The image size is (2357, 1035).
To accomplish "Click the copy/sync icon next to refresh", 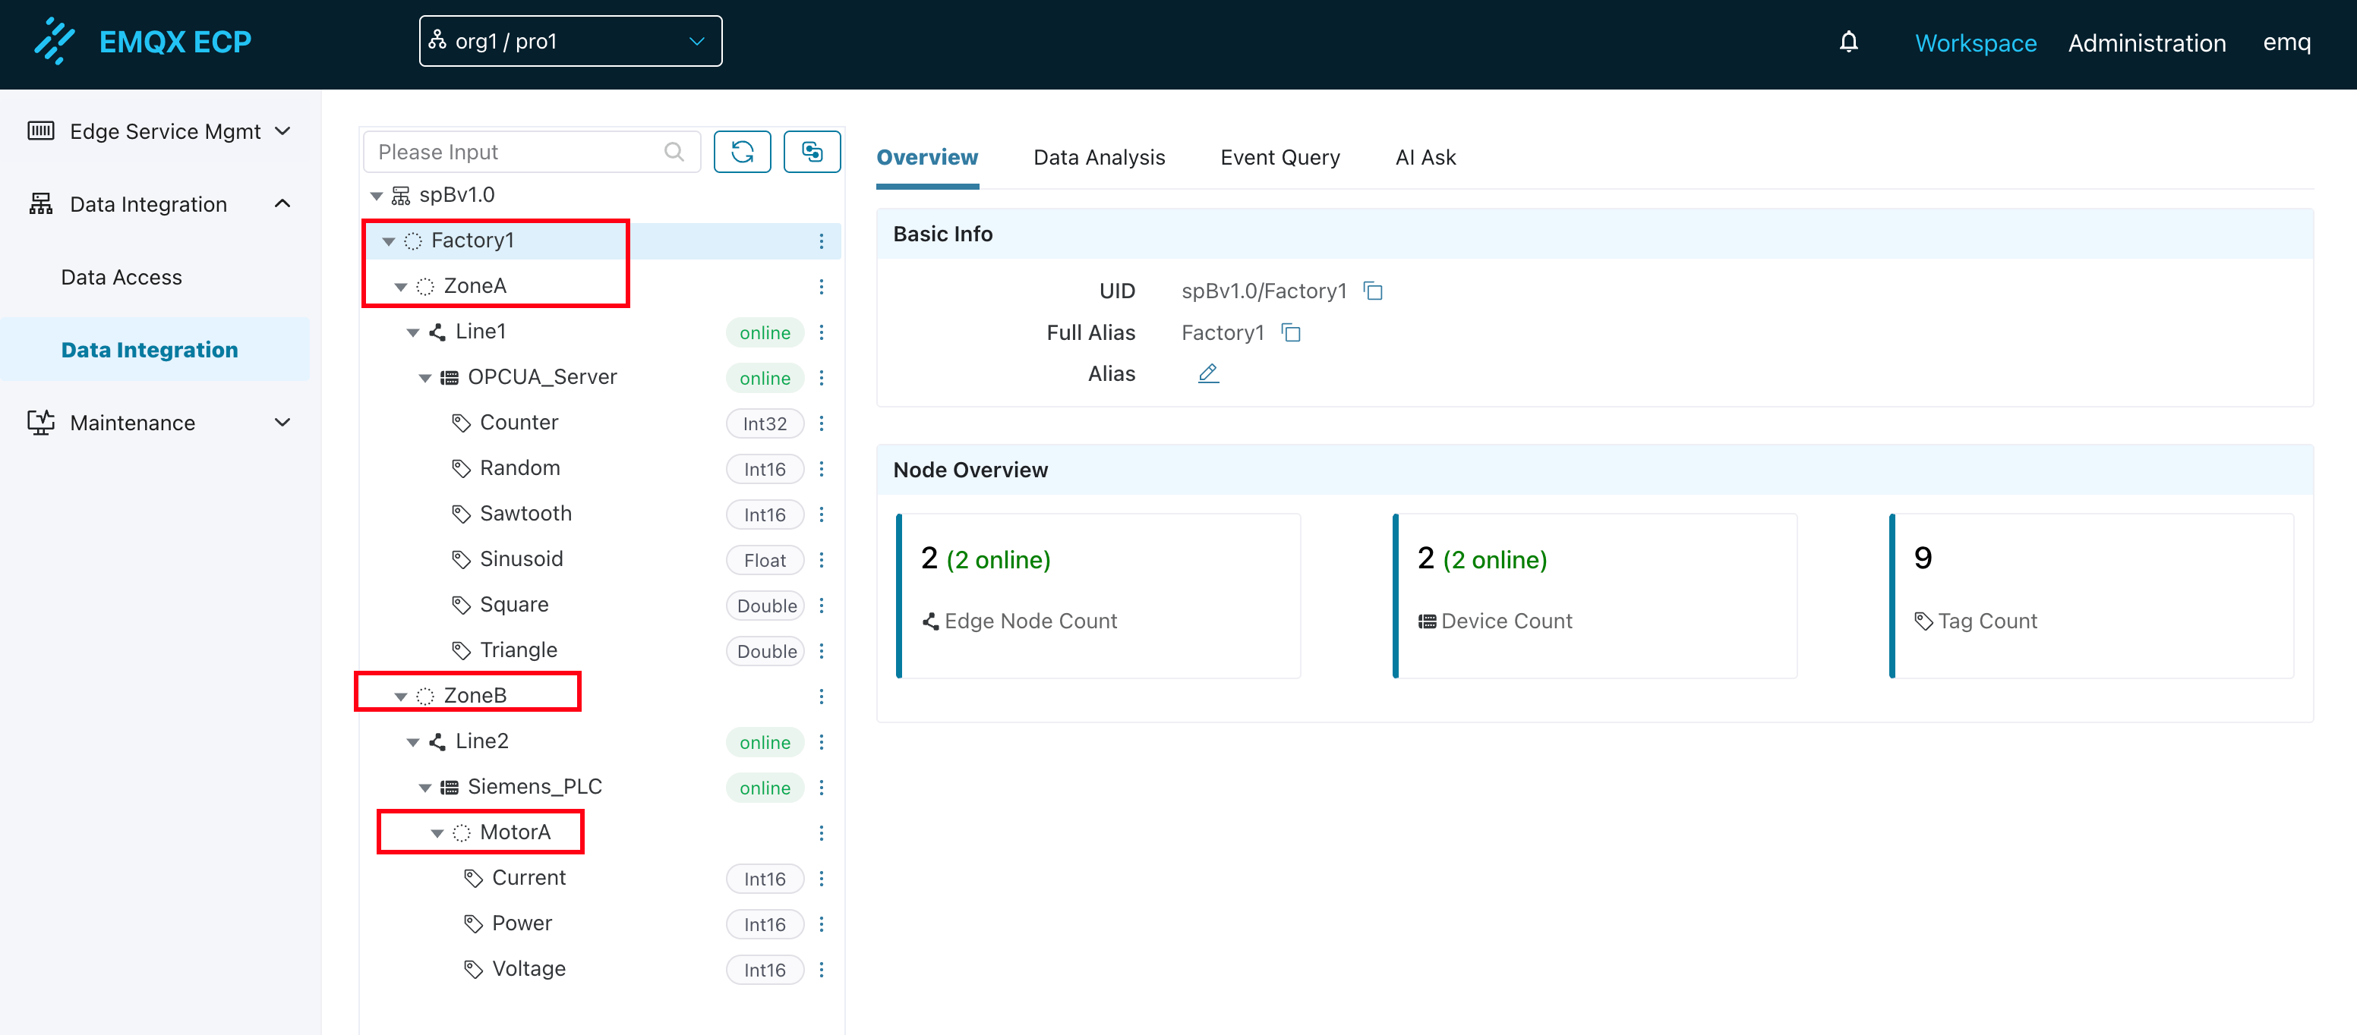I will click(x=812, y=152).
